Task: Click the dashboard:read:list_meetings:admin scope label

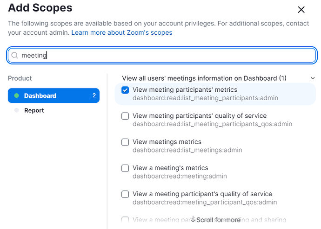Action: click(x=187, y=150)
